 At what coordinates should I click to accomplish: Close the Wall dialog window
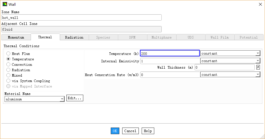[x=260, y=4]
